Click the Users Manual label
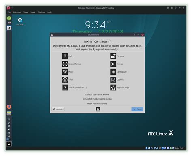Screen dimensions: 192x156 click(x=75, y=64)
